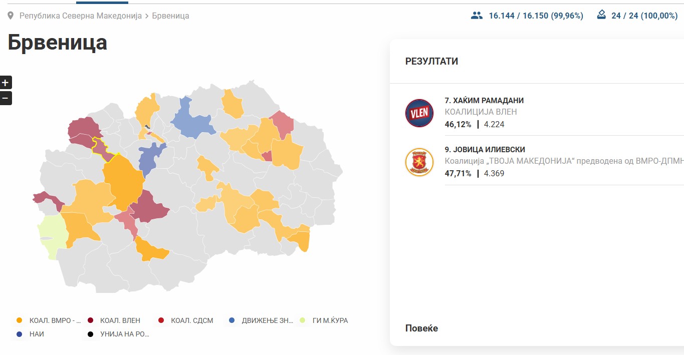Click the map zoom in plus button
Viewport: 684px width, 355px height.
[x=6, y=83]
